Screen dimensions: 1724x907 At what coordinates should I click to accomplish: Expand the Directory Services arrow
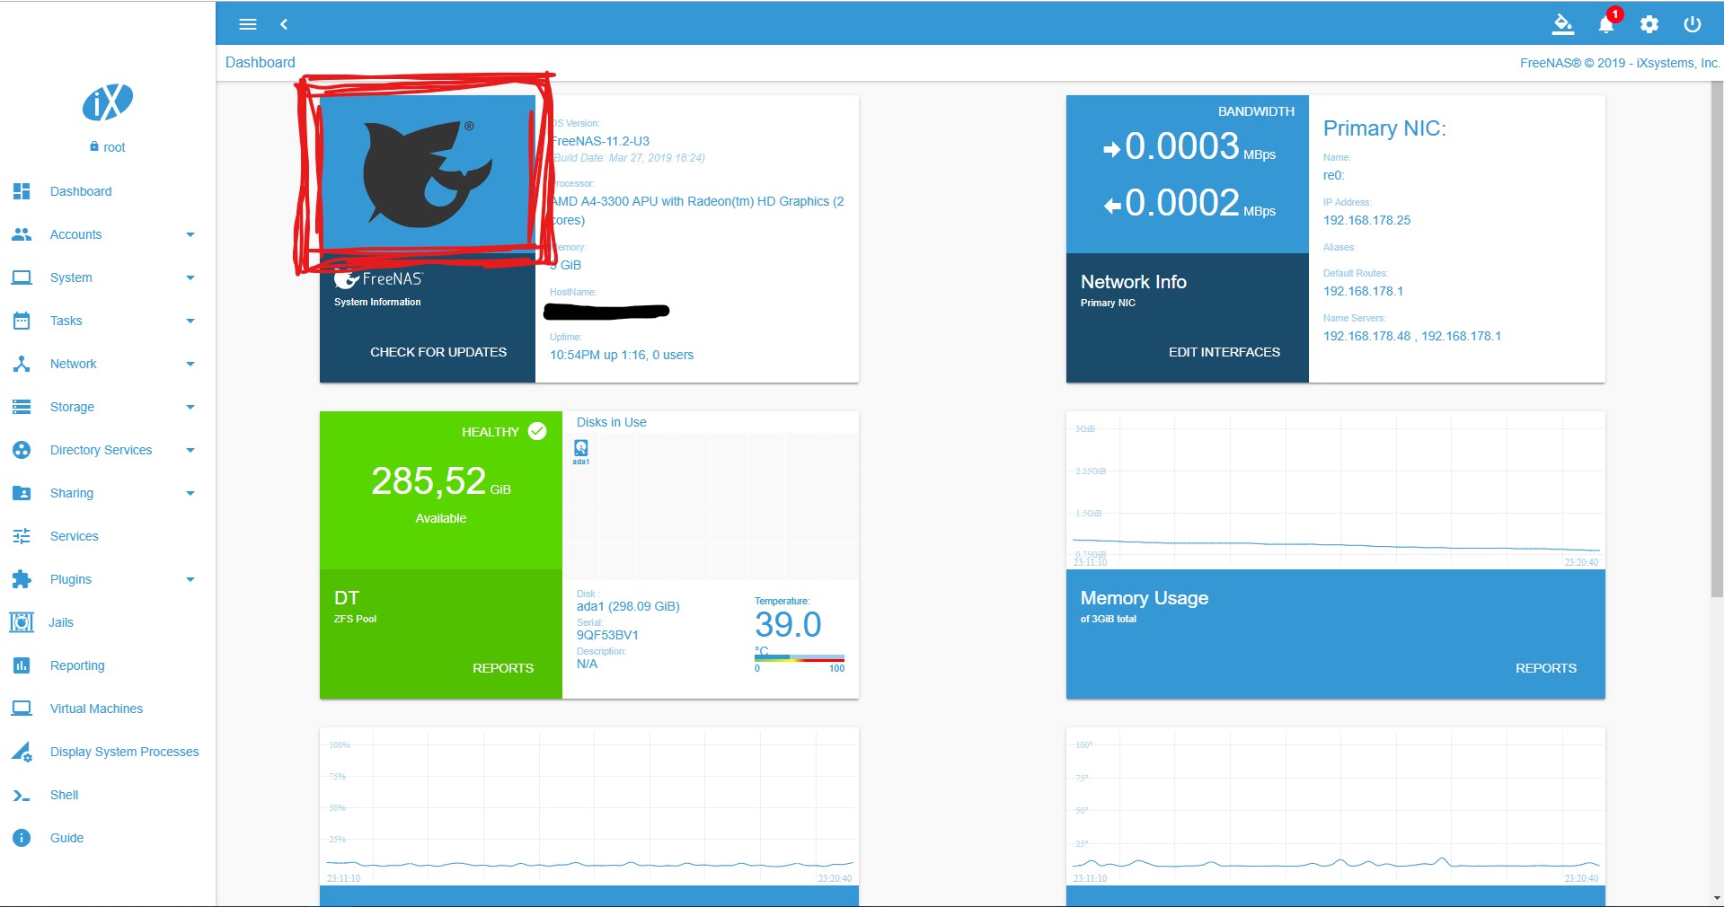[x=190, y=450]
